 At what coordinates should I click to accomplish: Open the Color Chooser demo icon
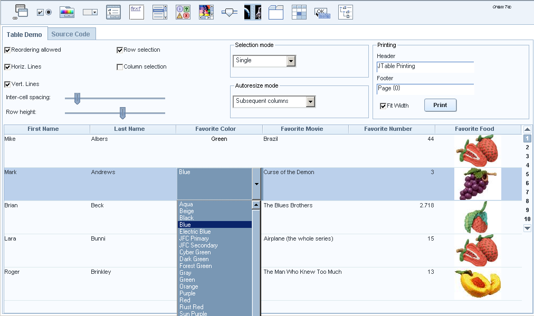(x=66, y=12)
